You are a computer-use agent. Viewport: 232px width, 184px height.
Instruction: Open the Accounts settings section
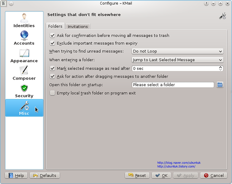(24, 38)
